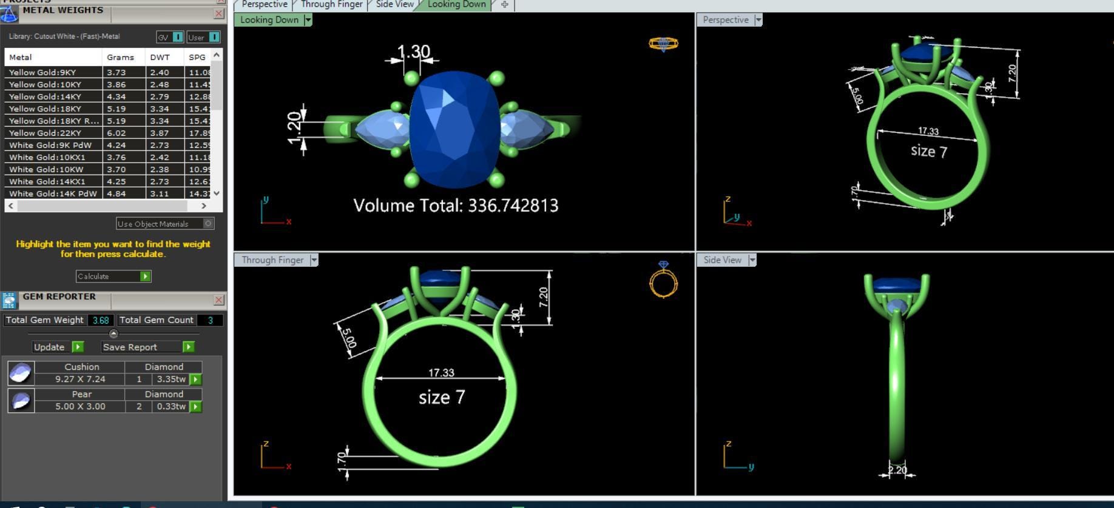The image size is (1114, 508).
Task: Toggle the GV switch
Action: click(x=177, y=37)
